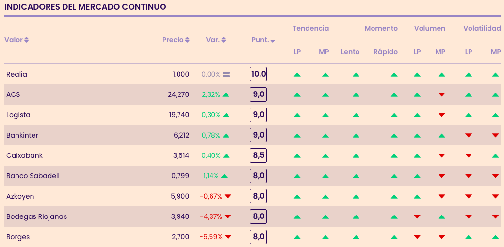This screenshot has height=247, width=504.
Task: Sort the table by Punt. column
Action: pyautogui.click(x=263, y=40)
